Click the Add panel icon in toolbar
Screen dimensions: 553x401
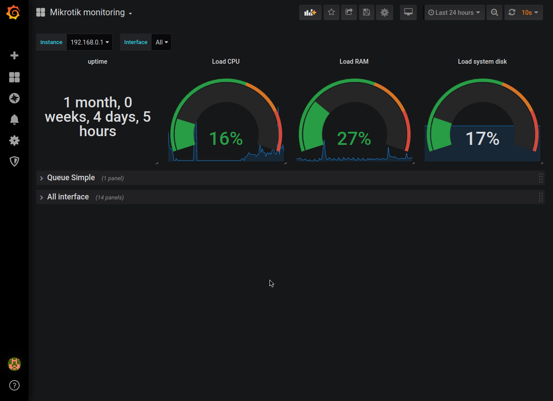[310, 12]
